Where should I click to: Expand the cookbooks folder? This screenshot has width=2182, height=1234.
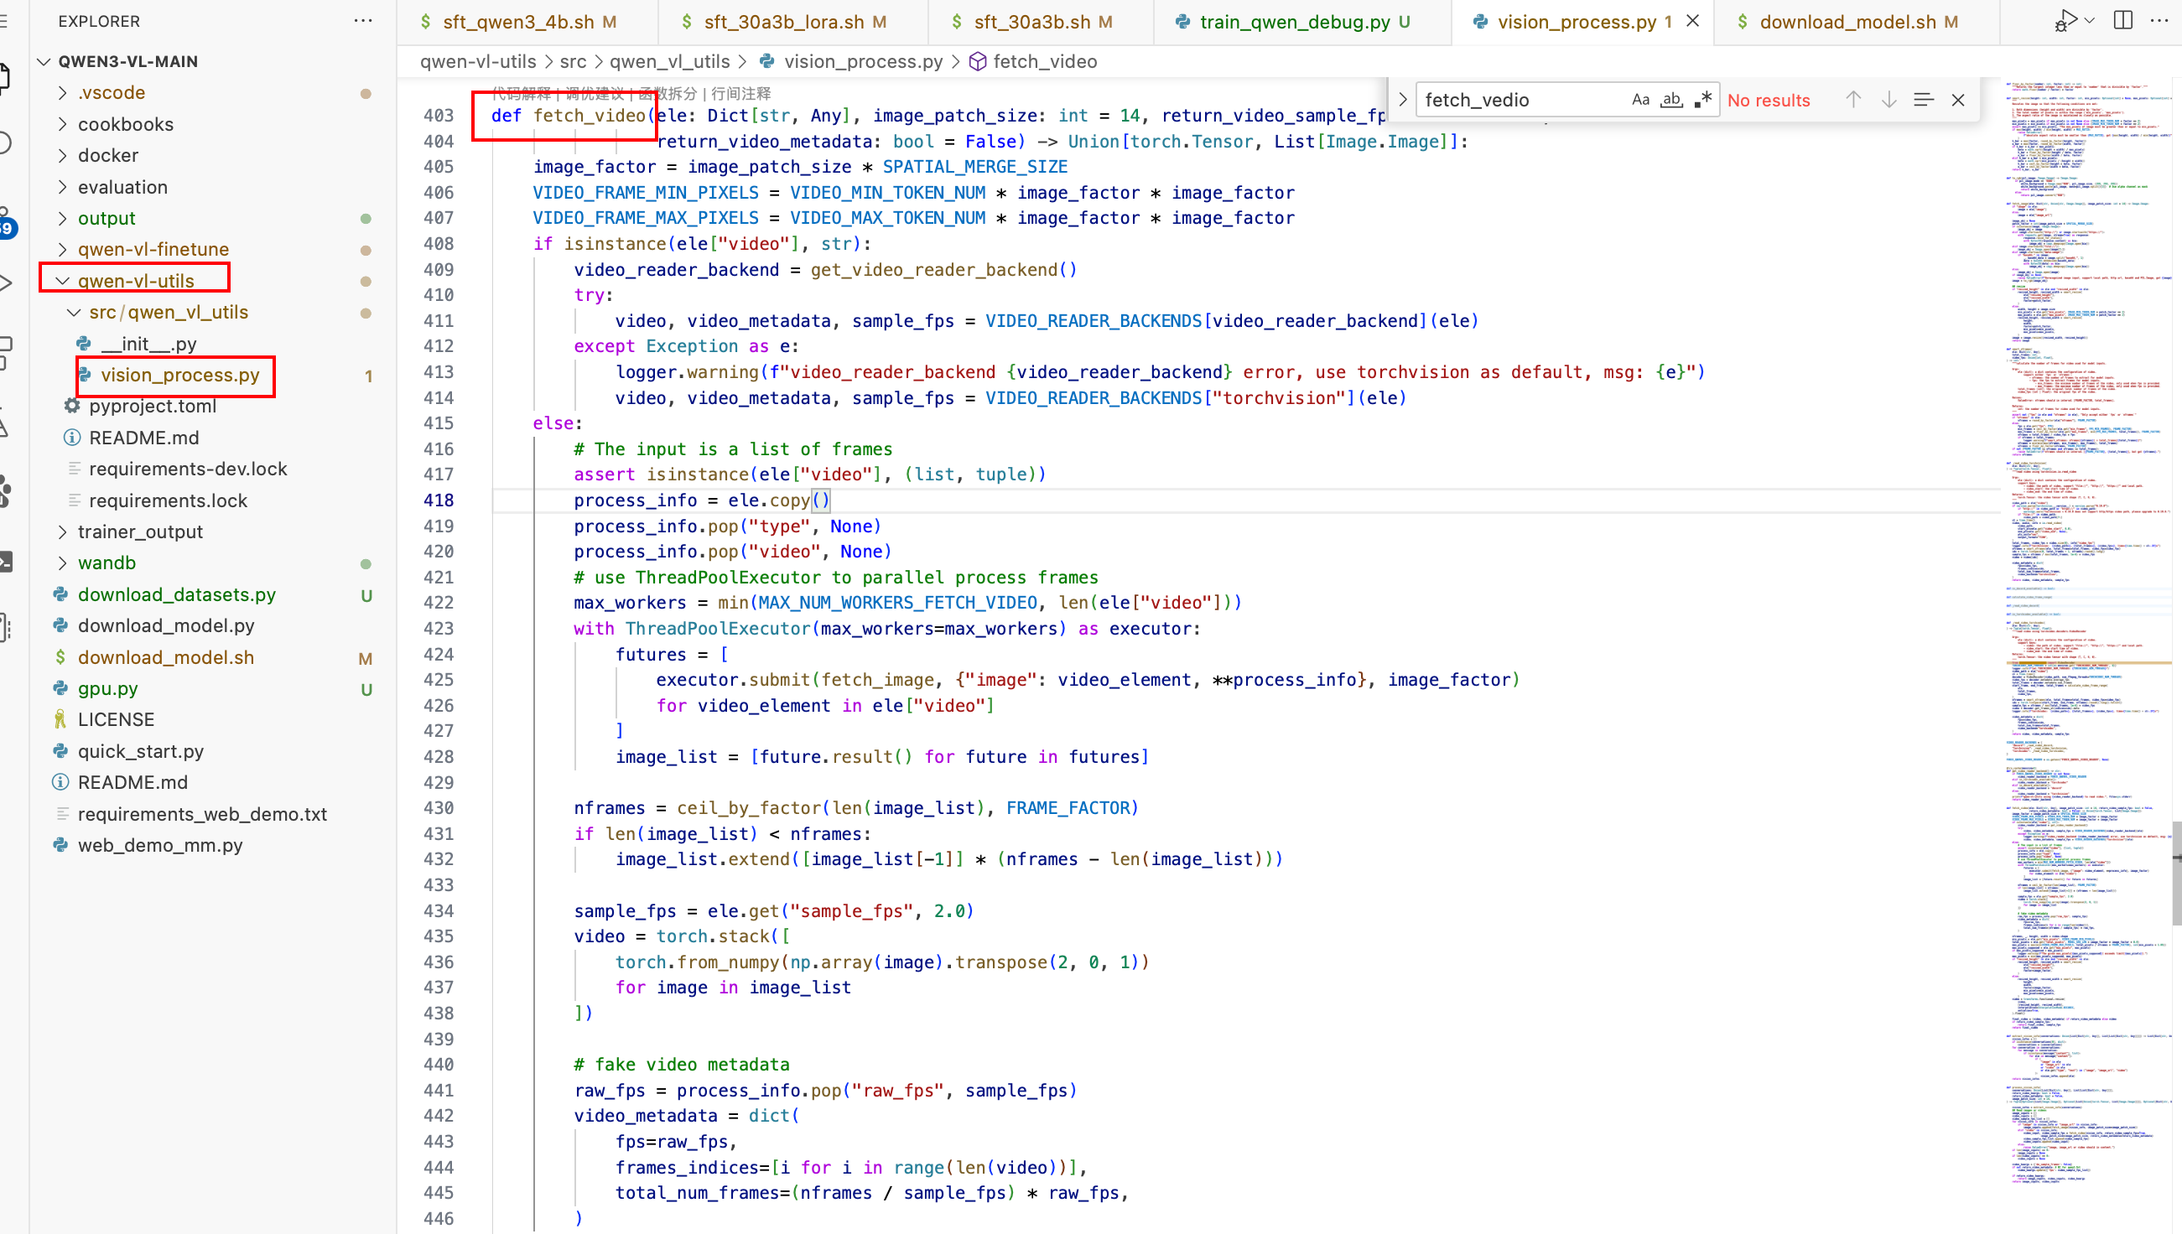pyautogui.click(x=126, y=125)
